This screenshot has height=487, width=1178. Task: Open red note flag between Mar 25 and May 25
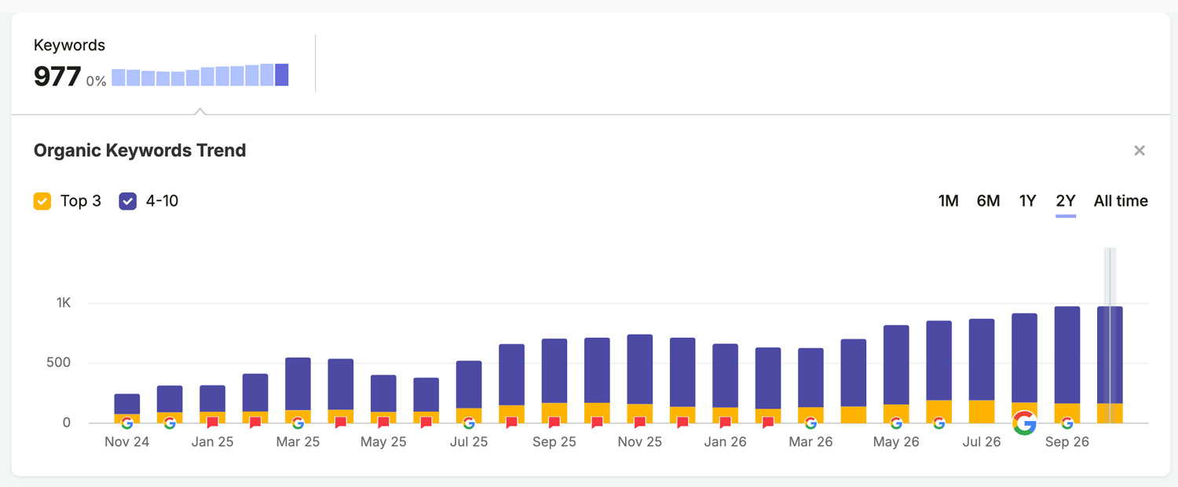(x=340, y=423)
